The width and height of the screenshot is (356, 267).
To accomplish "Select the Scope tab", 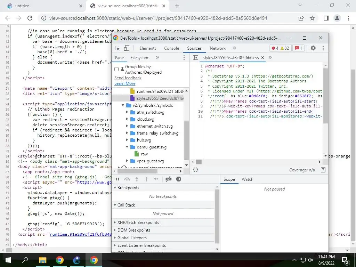I will tap(229, 179).
